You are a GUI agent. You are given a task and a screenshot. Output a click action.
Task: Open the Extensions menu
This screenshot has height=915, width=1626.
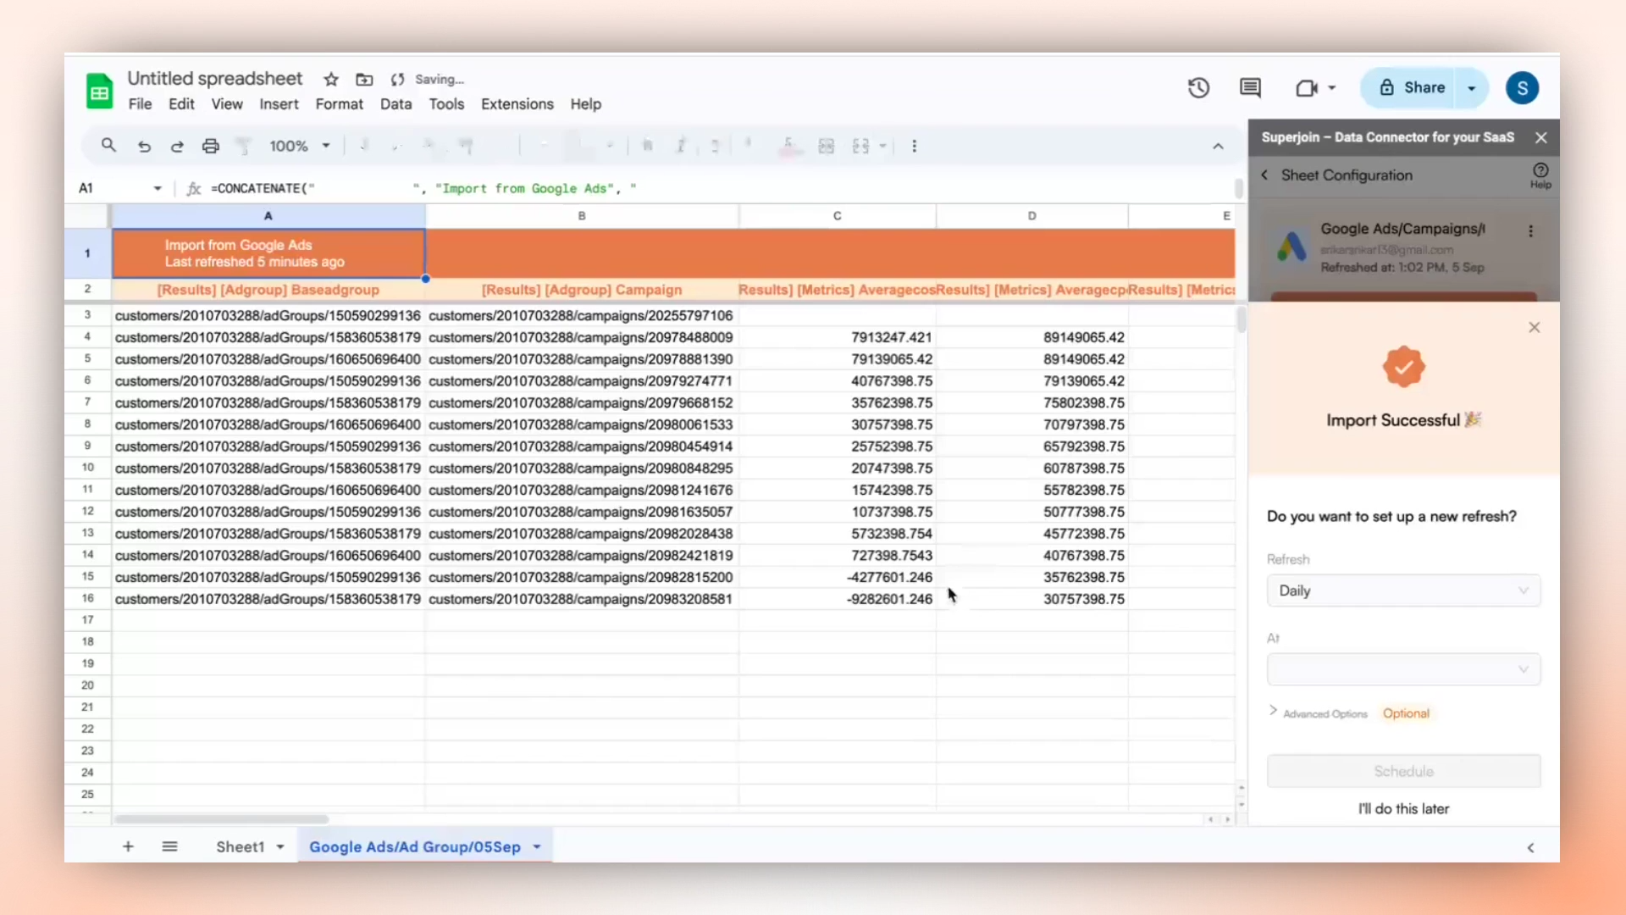pos(517,104)
